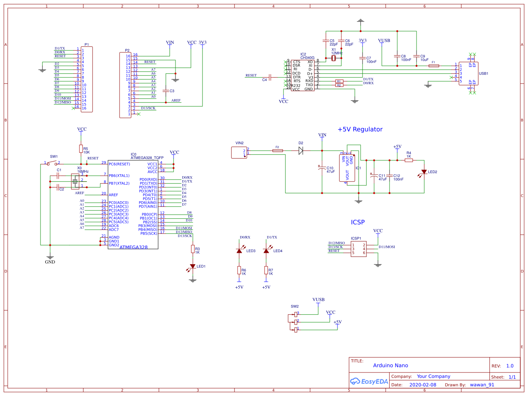
Task: Click the CH340G USB-serial chip IC2
Action: point(303,75)
